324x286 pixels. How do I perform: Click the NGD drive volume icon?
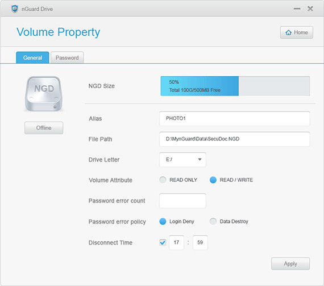pyautogui.click(x=44, y=94)
